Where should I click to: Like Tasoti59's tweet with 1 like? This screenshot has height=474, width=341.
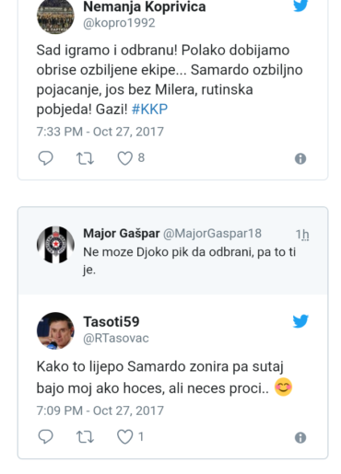(125, 436)
